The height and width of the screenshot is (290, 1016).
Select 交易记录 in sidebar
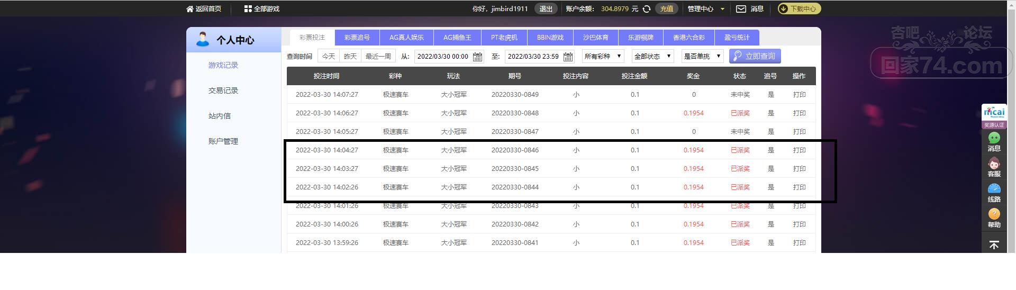click(223, 90)
